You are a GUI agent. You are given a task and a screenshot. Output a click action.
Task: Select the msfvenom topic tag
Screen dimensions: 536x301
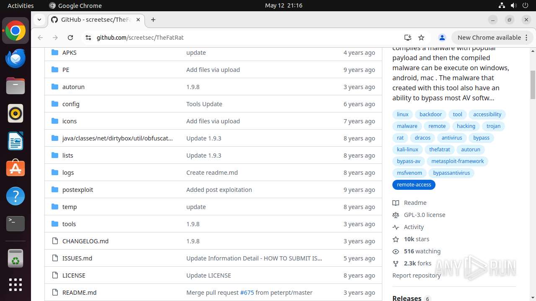(x=409, y=173)
